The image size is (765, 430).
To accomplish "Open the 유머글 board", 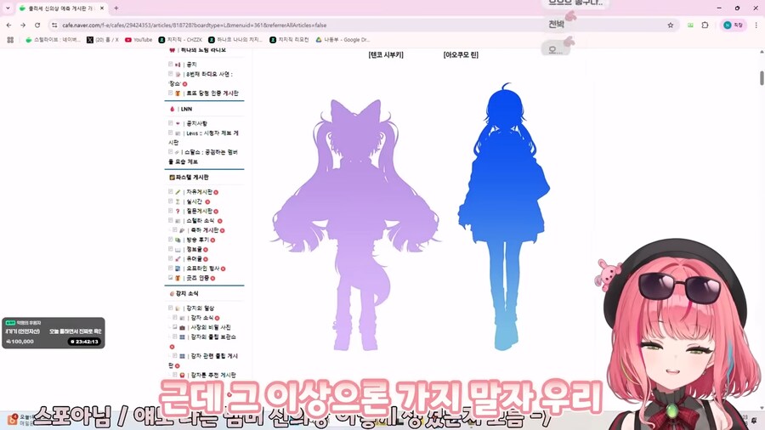I will coord(194,259).
